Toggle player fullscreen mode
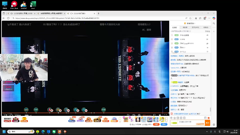Viewport: 240px width, 135px height. 165,115
